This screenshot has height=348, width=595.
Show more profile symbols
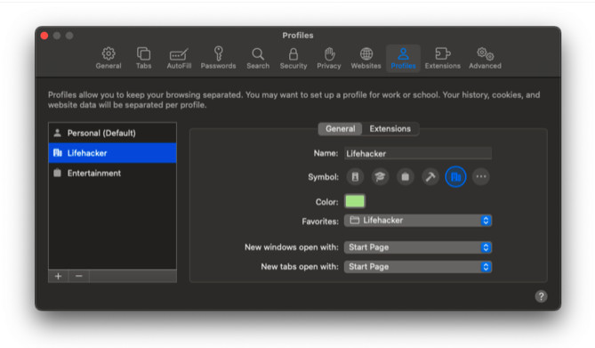tap(481, 176)
